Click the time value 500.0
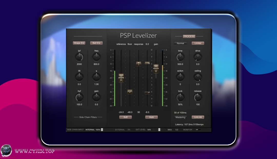Viewport: 277px width, 159px height. [x=180, y=64]
